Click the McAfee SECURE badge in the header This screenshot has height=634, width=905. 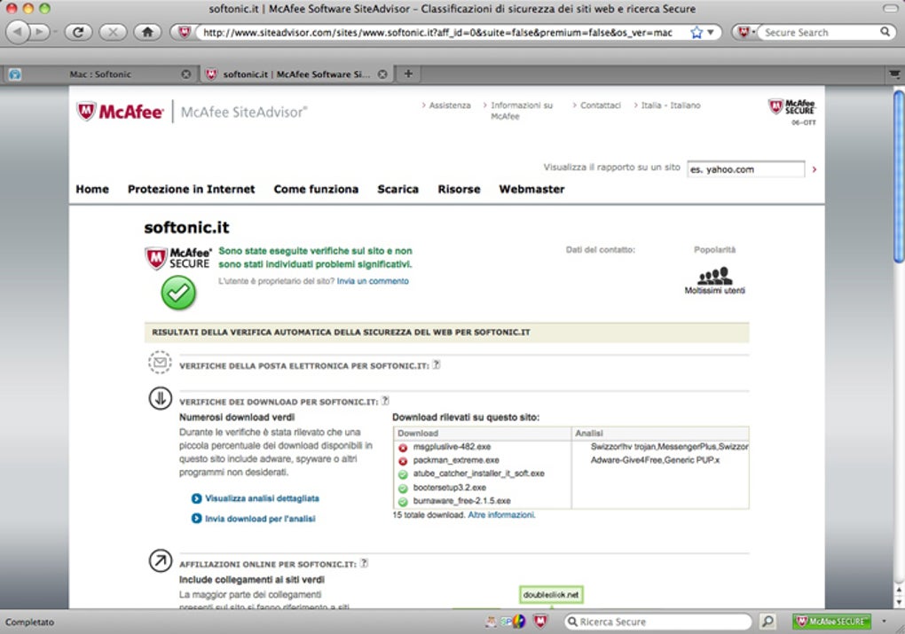click(791, 107)
